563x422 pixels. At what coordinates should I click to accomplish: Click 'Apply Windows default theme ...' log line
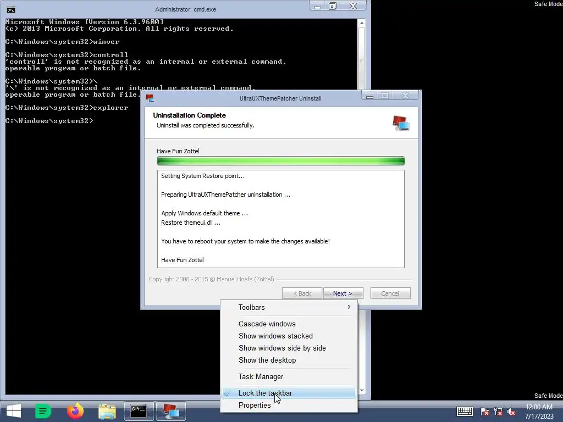click(205, 213)
